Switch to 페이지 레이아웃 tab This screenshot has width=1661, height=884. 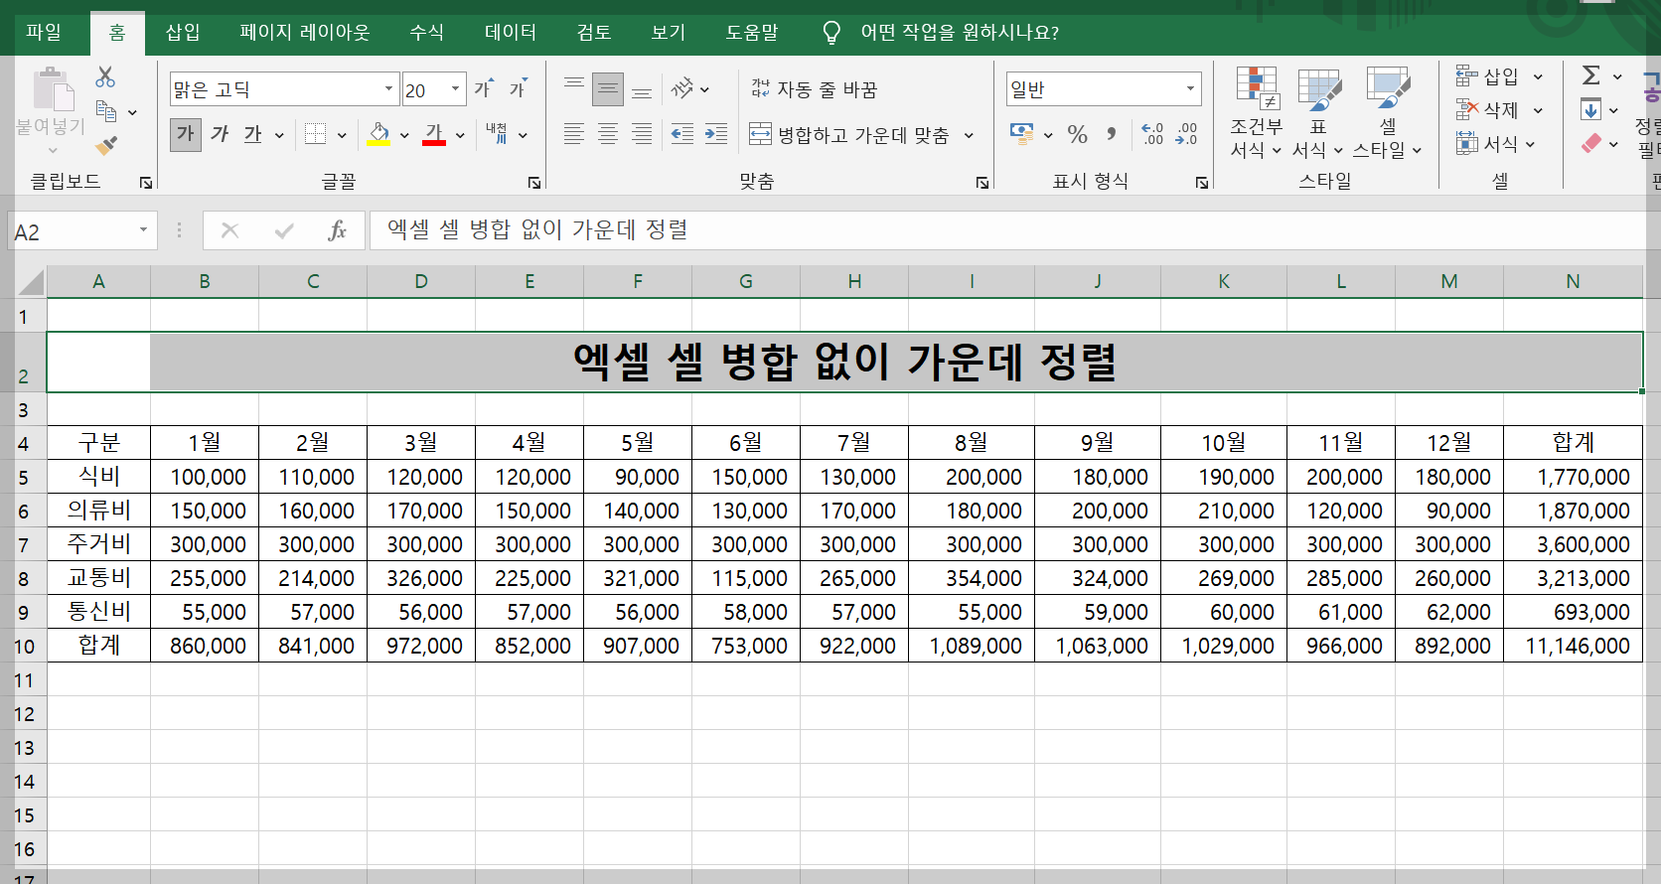[305, 33]
